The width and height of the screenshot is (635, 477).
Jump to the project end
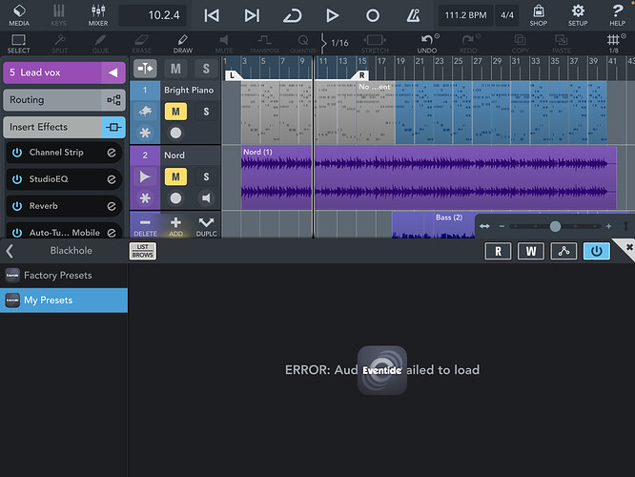(x=252, y=16)
